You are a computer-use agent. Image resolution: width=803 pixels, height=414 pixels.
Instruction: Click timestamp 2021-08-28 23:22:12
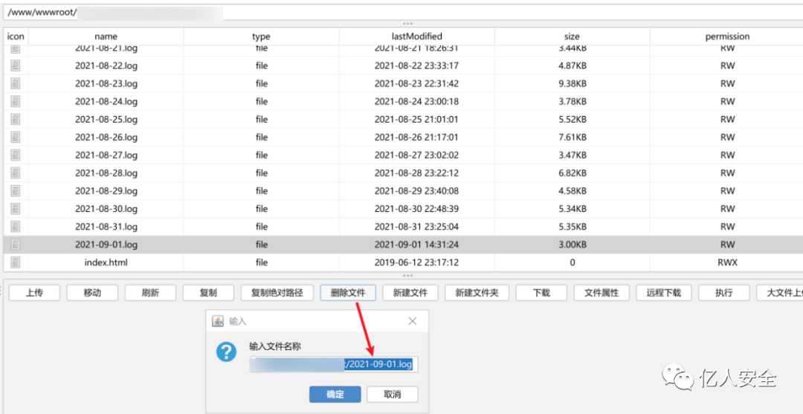coord(416,173)
